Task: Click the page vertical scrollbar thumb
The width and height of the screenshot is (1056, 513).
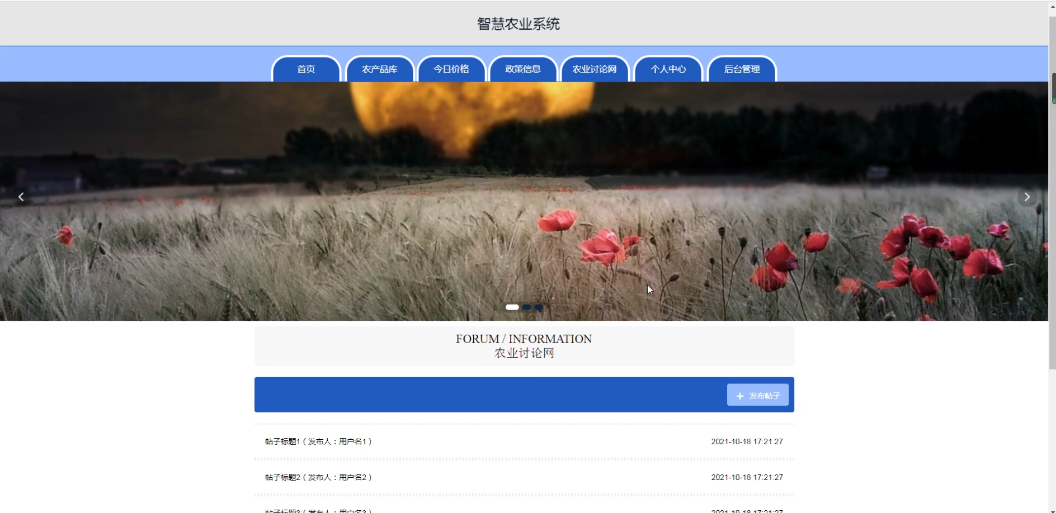Action: pos(1053,193)
